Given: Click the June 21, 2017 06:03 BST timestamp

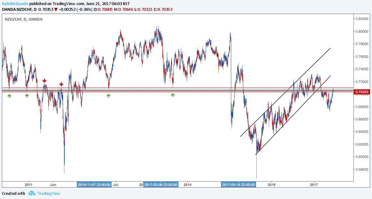Looking at the screenshot, I should click(x=108, y=4).
